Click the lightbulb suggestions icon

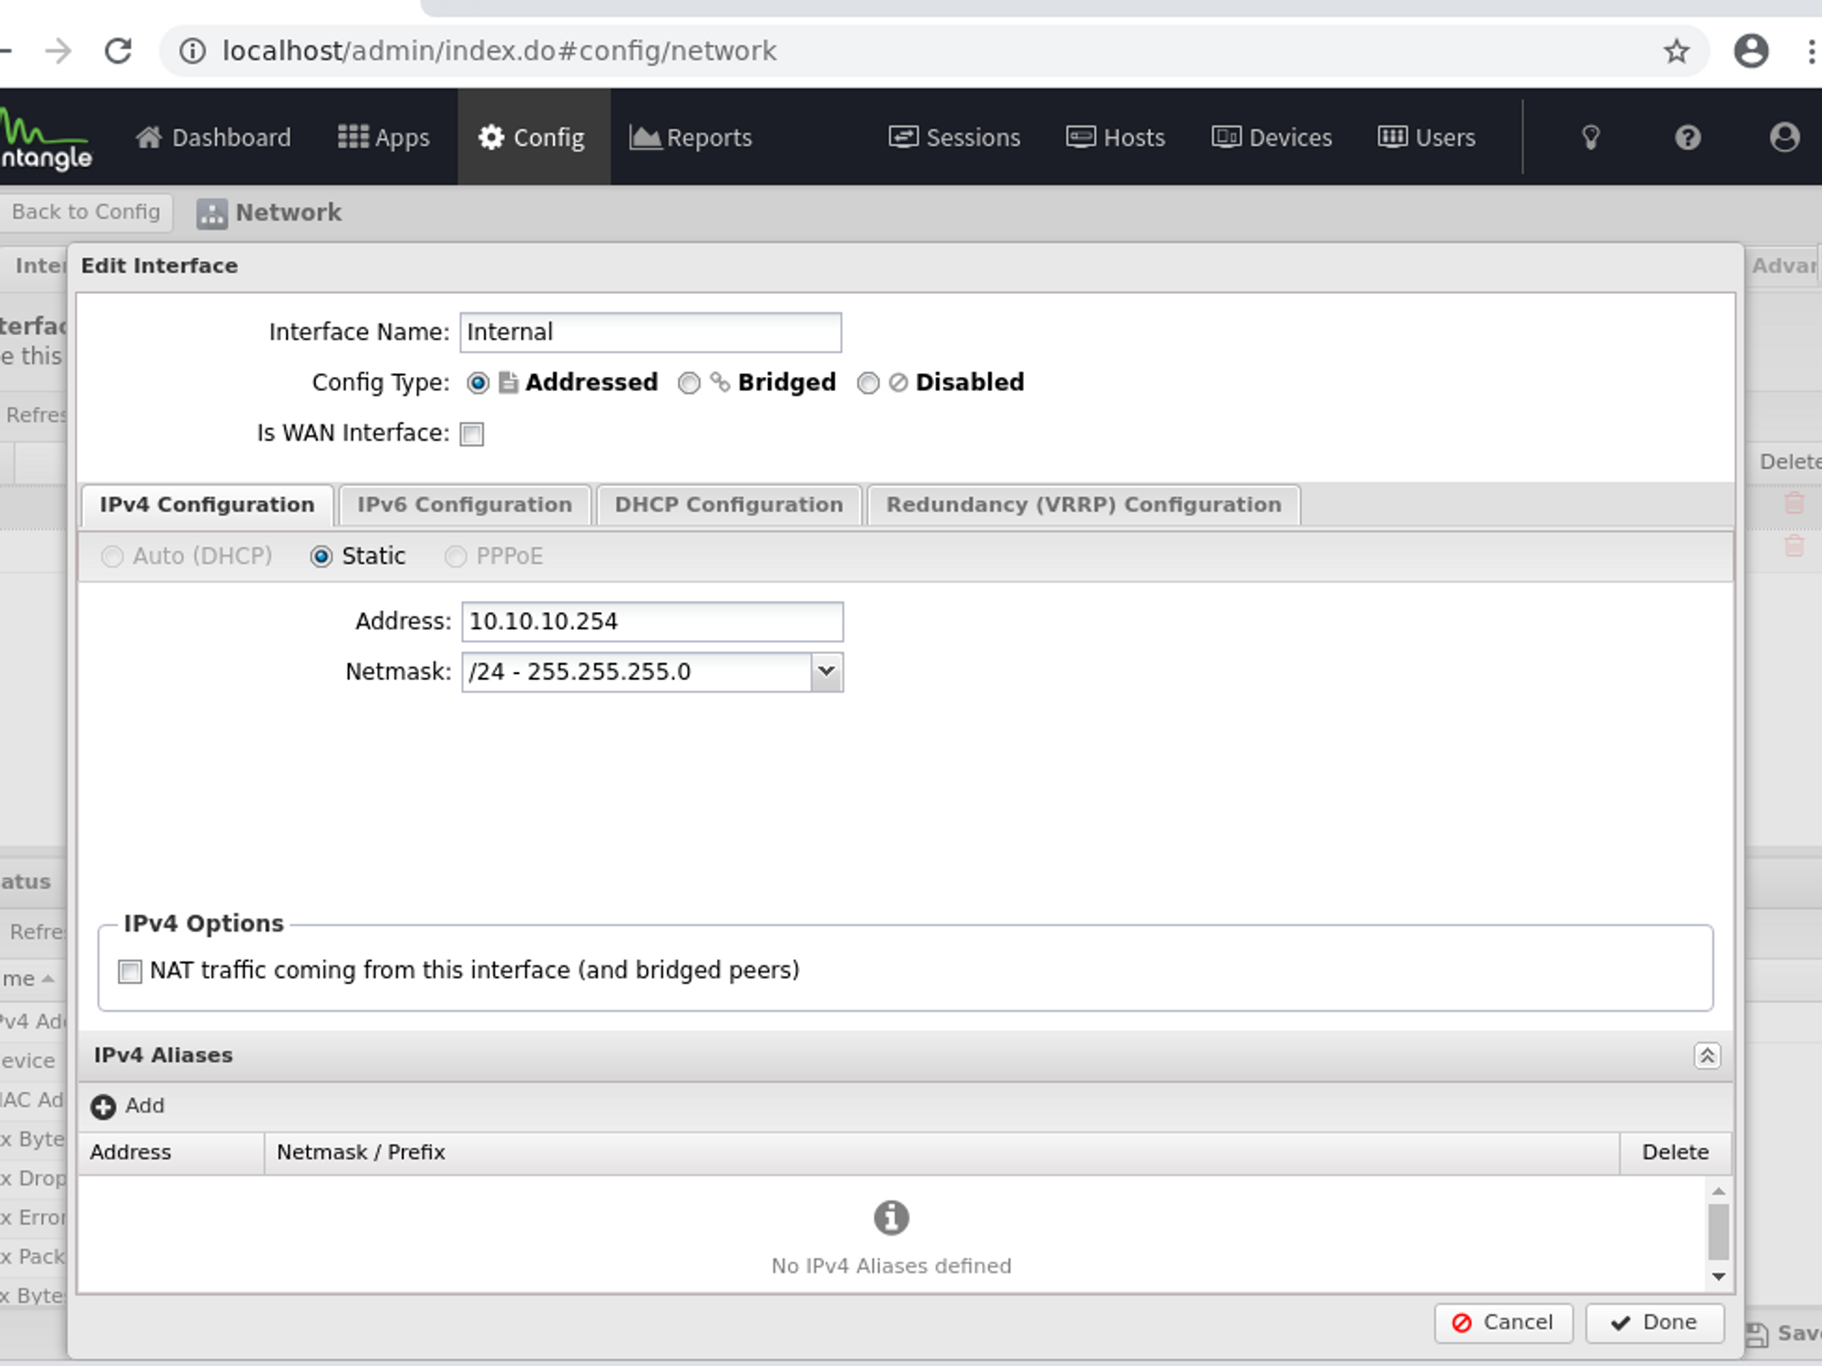coord(1591,138)
